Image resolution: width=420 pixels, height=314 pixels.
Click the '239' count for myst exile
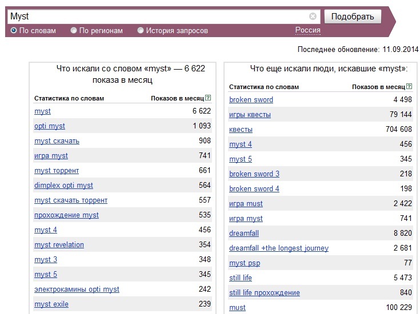click(205, 304)
